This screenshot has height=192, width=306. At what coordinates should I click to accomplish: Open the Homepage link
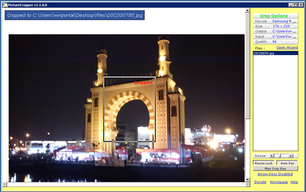(x=278, y=182)
